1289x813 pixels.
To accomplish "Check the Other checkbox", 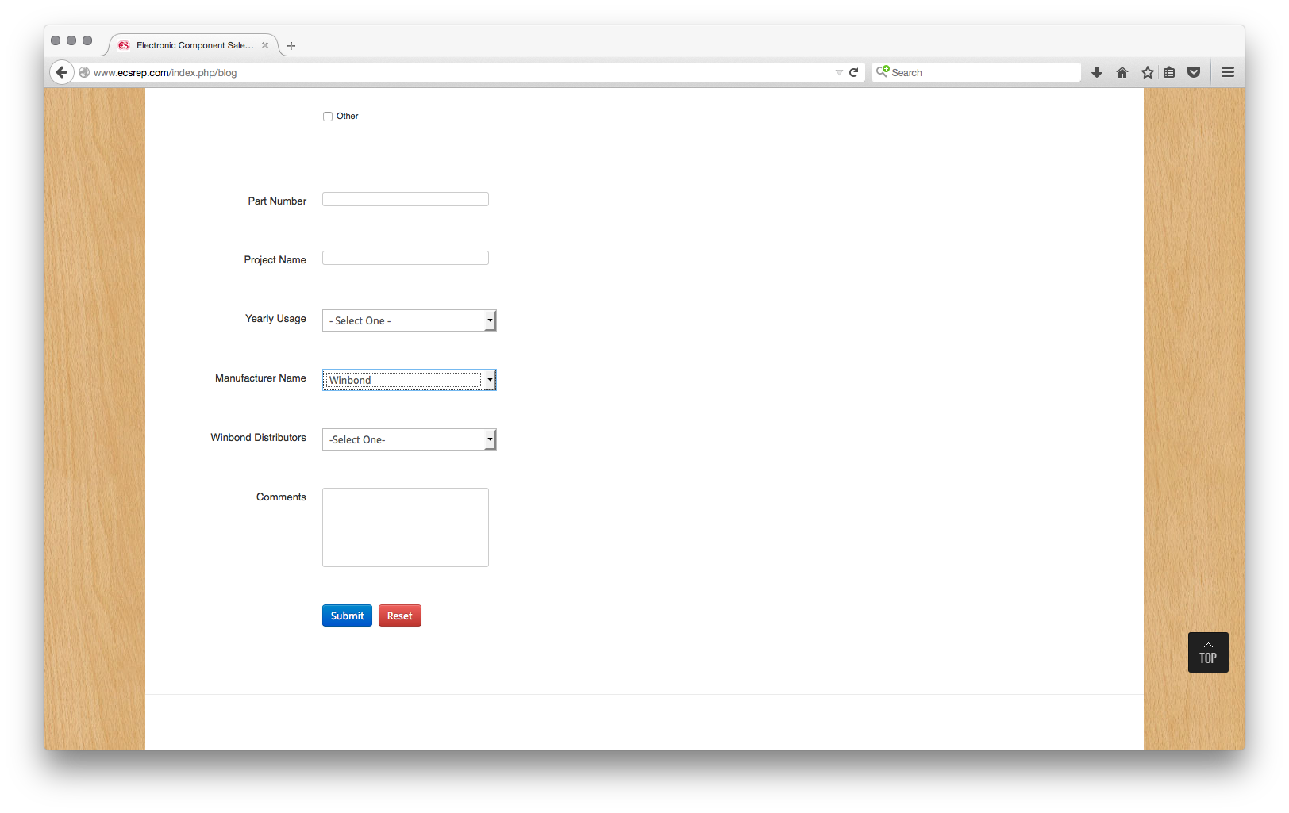I will point(328,117).
